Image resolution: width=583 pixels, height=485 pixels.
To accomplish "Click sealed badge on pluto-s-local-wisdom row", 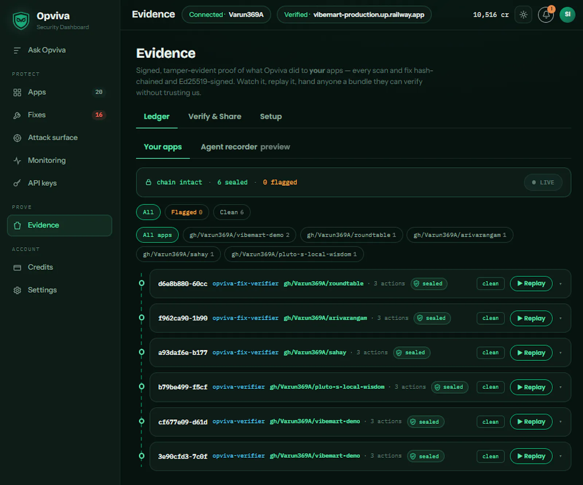I will tap(450, 387).
